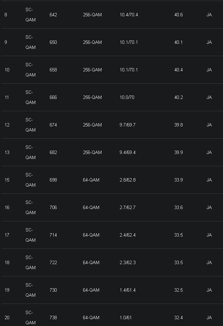Click the JA status in channel 16 row
Image resolution: width=223 pixels, height=326 pixels.
tap(209, 208)
